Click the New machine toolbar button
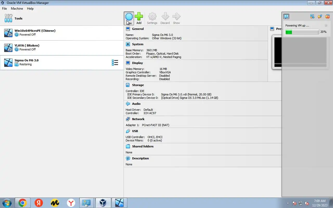The image size is (333, 208). click(129, 18)
